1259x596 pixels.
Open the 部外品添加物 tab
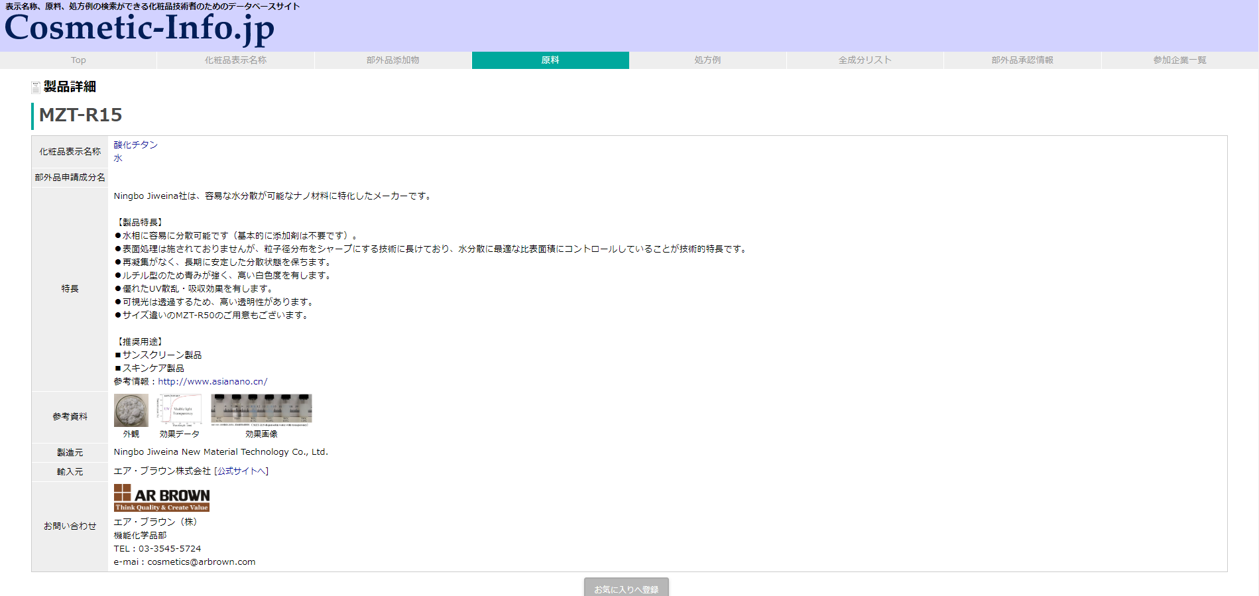[392, 60]
